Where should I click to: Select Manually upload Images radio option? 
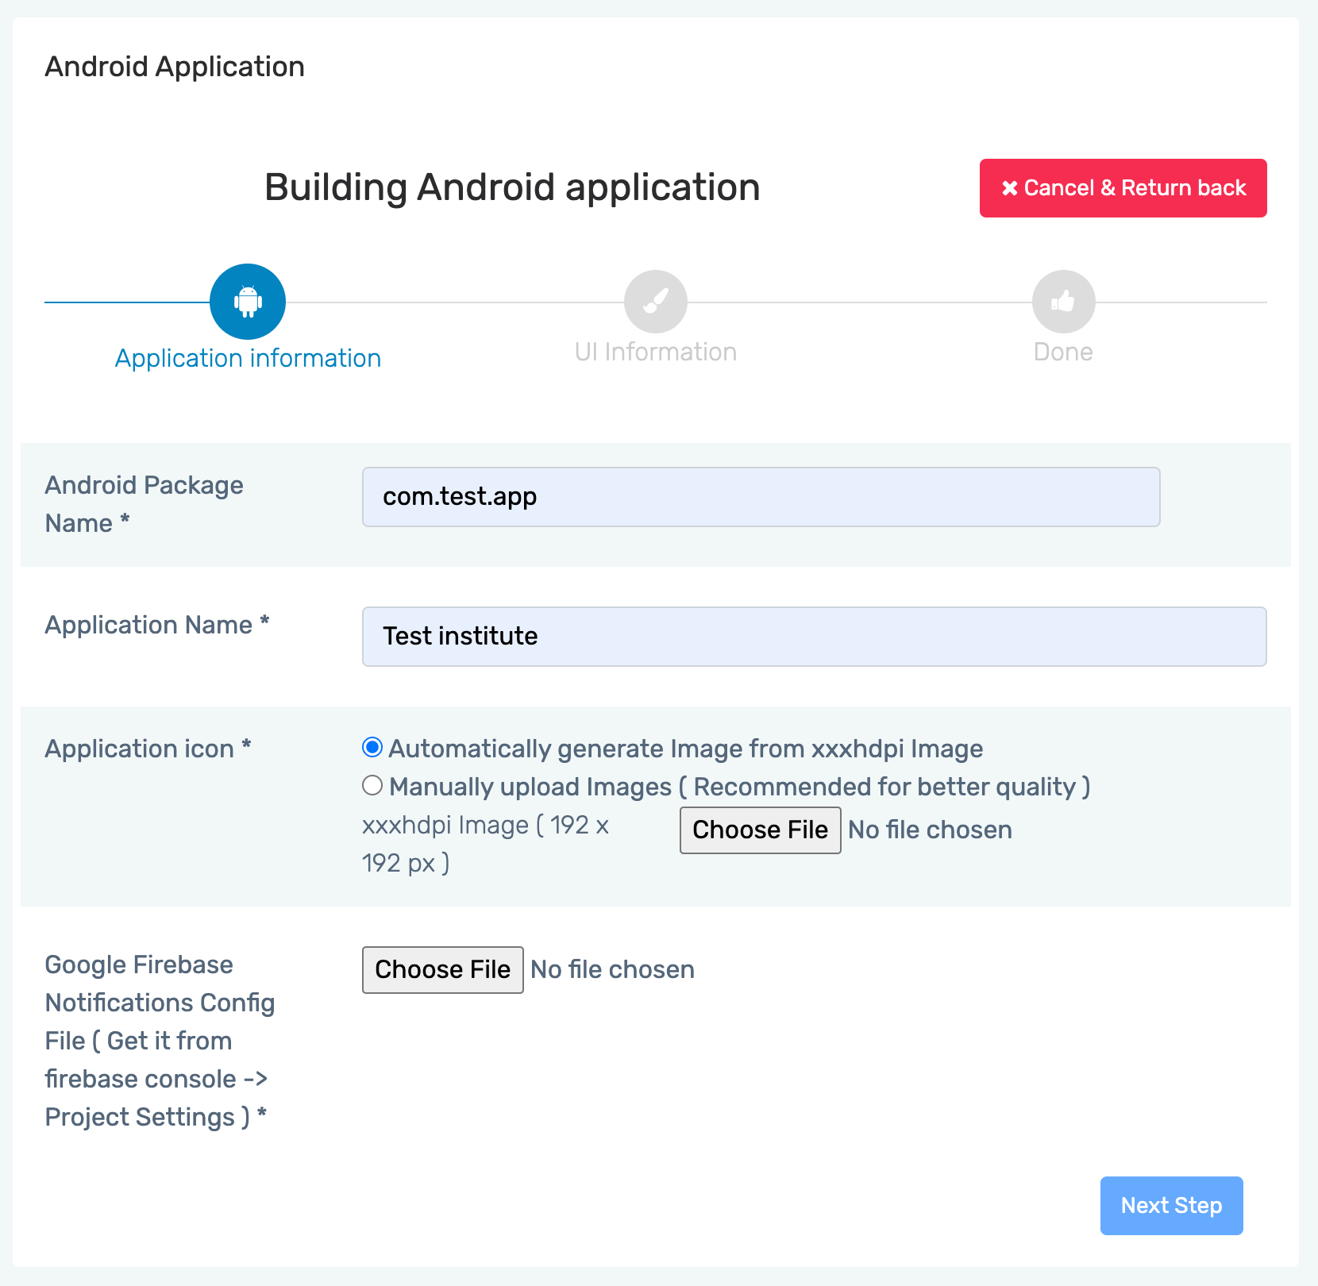(x=372, y=786)
